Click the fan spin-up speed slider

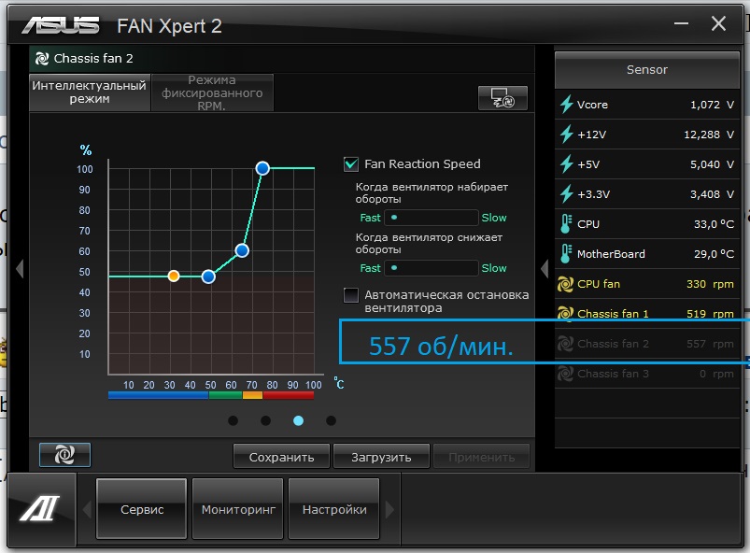(x=432, y=218)
